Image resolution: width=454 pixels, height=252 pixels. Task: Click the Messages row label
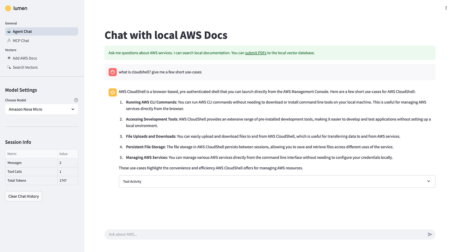pyautogui.click(x=15, y=163)
